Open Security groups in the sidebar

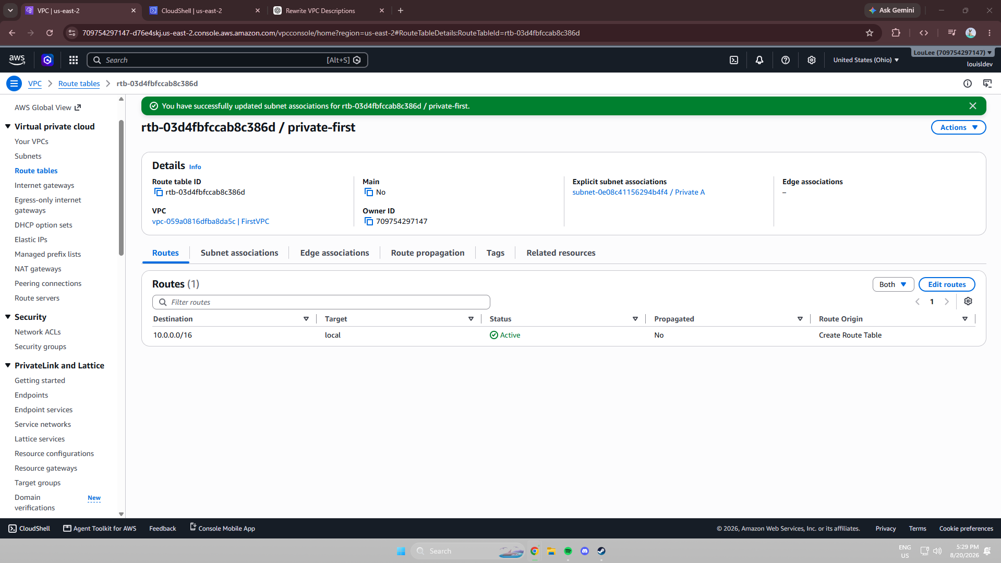[x=41, y=346]
